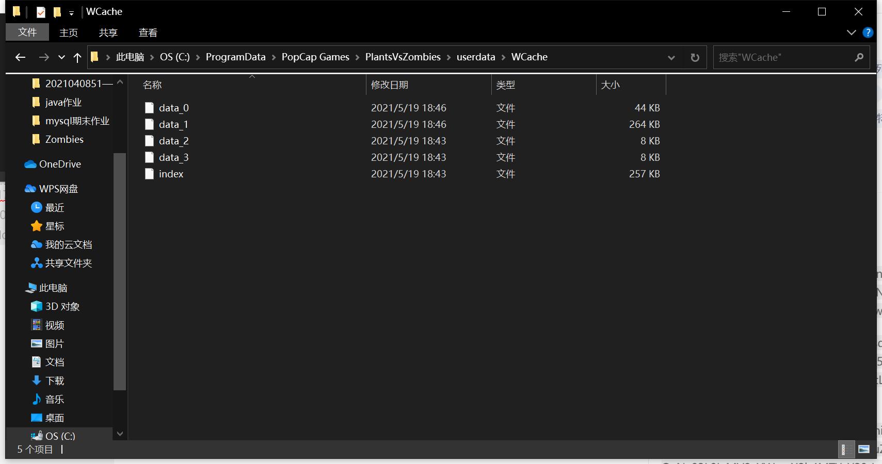Switch to details view layout icon
The width and height of the screenshot is (882, 464).
point(846,449)
